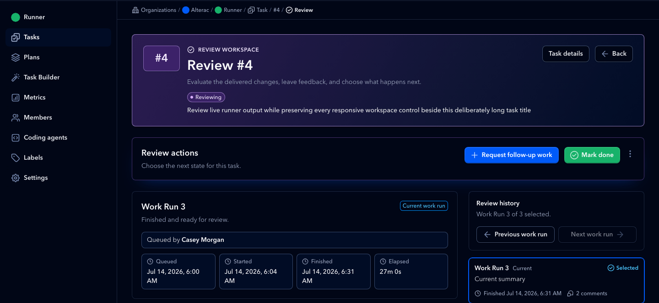Open #4 breadcrumb link
This screenshot has width=659, height=303.
276,10
